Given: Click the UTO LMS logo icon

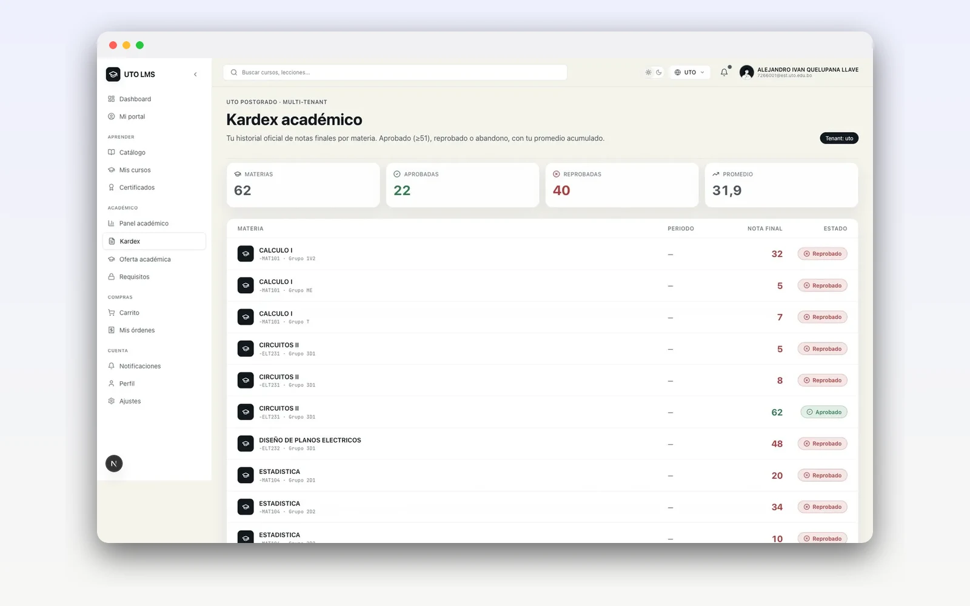Looking at the screenshot, I should [113, 74].
